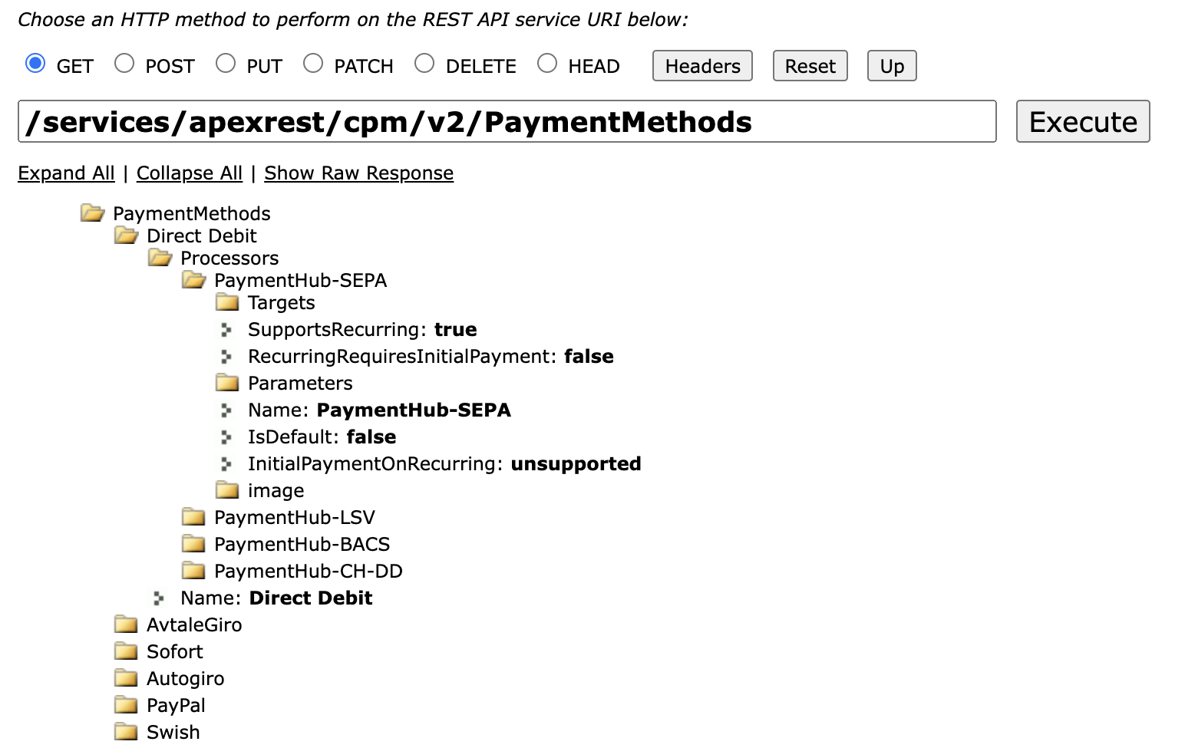1185x748 pixels.
Task: Click the PaymentHub-CH-DD folder icon
Action: pyautogui.click(x=193, y=570)
